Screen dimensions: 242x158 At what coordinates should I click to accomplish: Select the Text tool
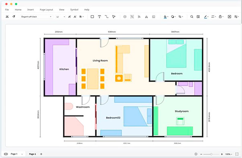(x=99, y=17)
